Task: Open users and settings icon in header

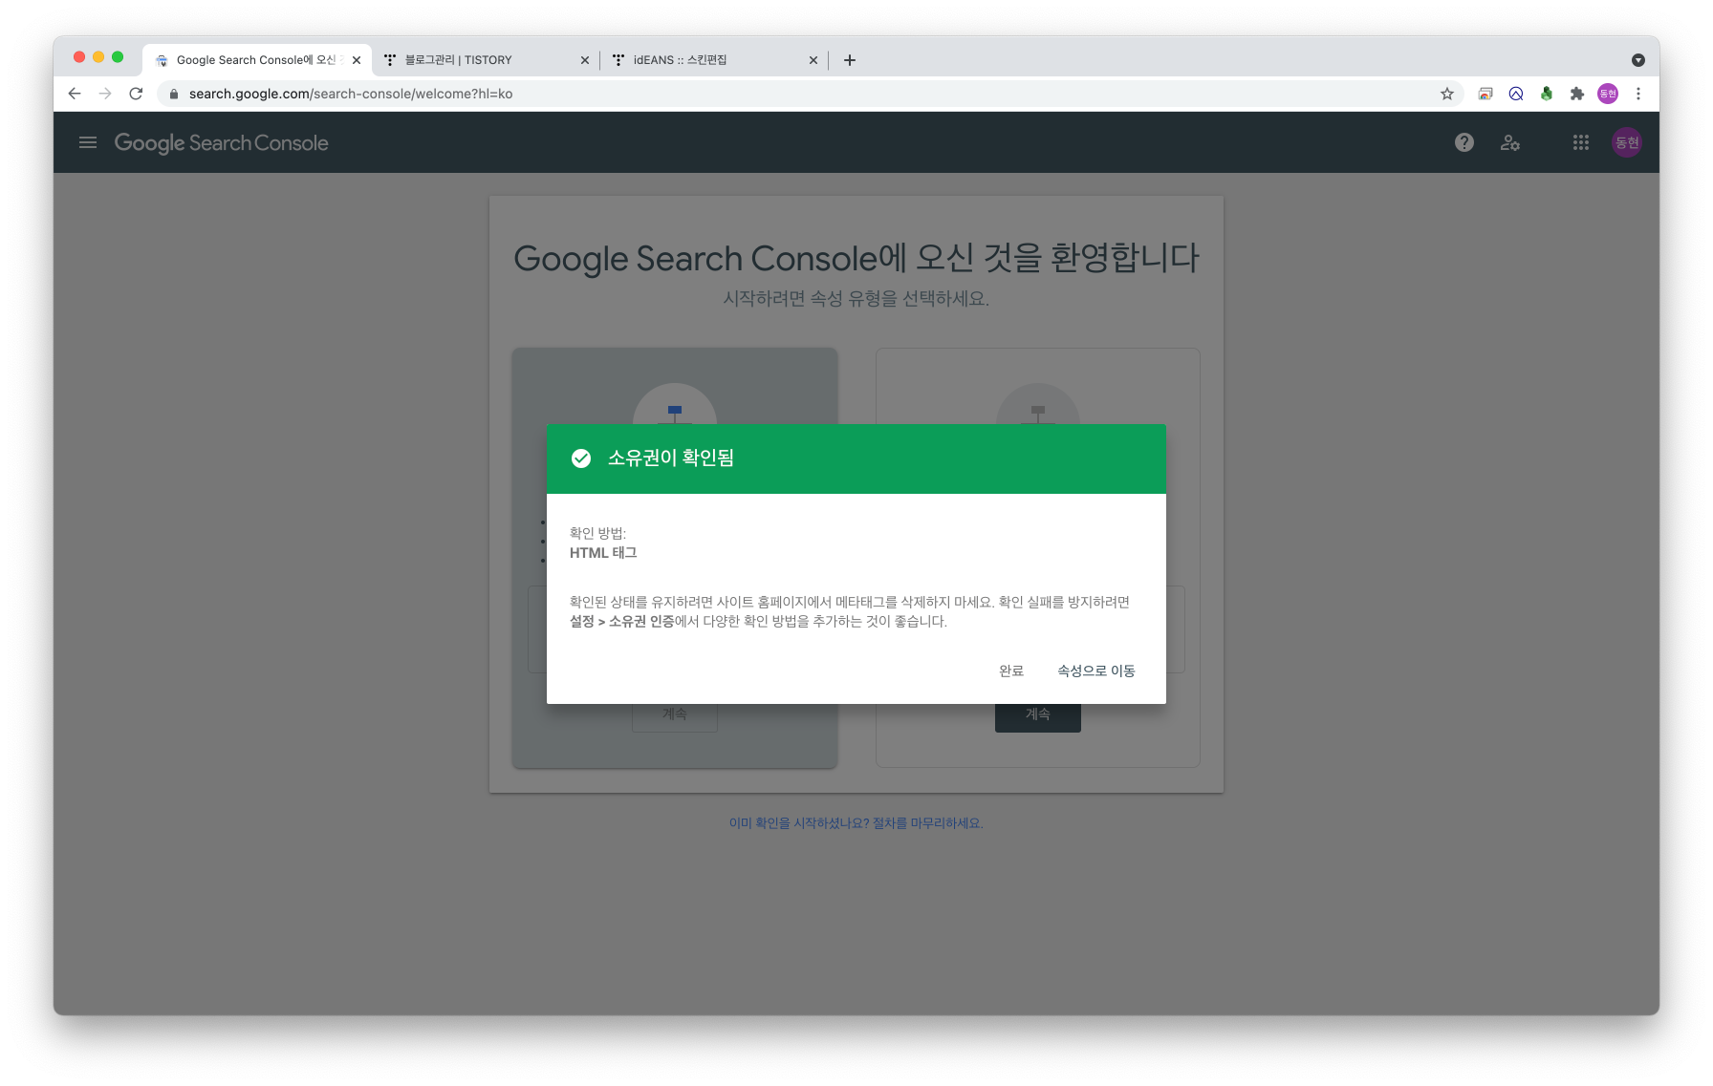Action: tap(1510, 142)
